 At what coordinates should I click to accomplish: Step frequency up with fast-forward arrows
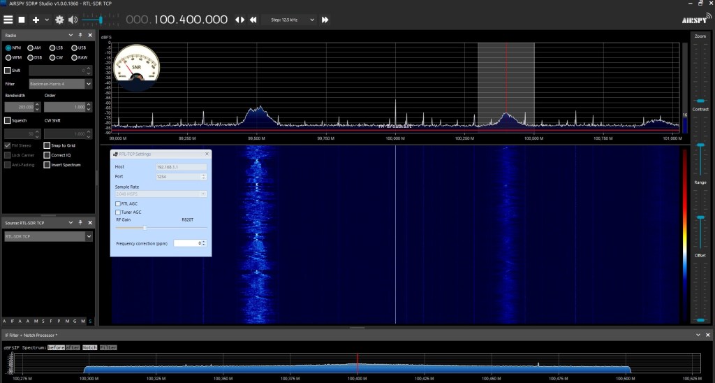pos(325,20)
